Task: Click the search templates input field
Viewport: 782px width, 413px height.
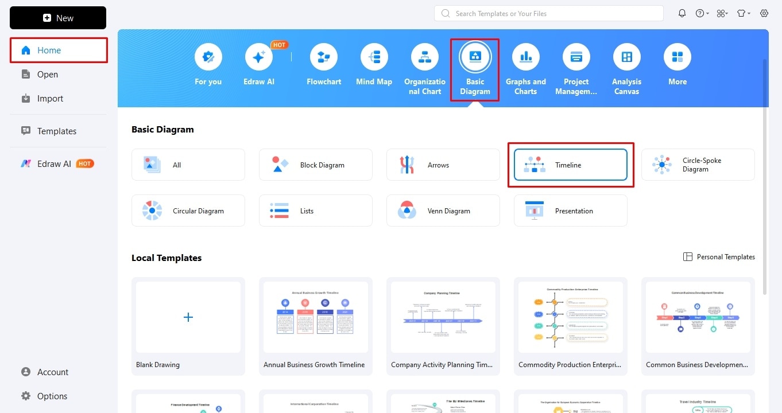Action: [549, 13]
